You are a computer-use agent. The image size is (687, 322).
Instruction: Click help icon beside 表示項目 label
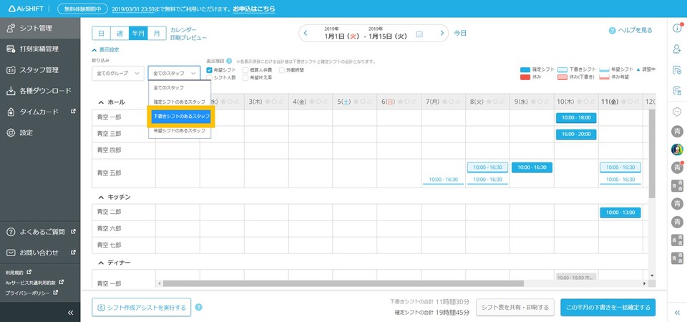[229, 62]
